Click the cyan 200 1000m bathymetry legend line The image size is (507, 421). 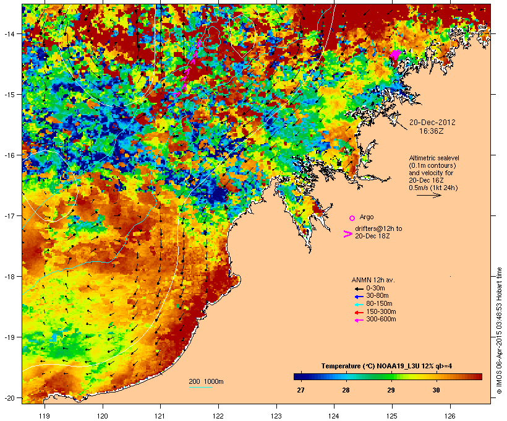[200, 388]
